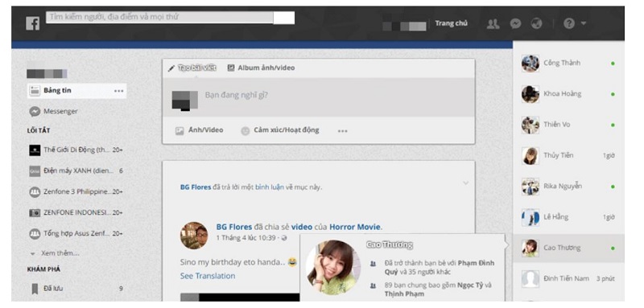Open post options chevron on BG Flores post
Screen dimensions: 644x308
coord(465,183)
